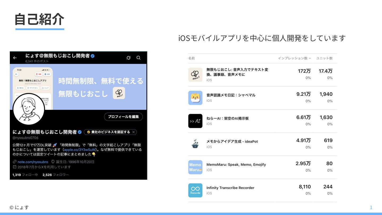Click the シャベマル yellow cat app icon

pos(195,98)
